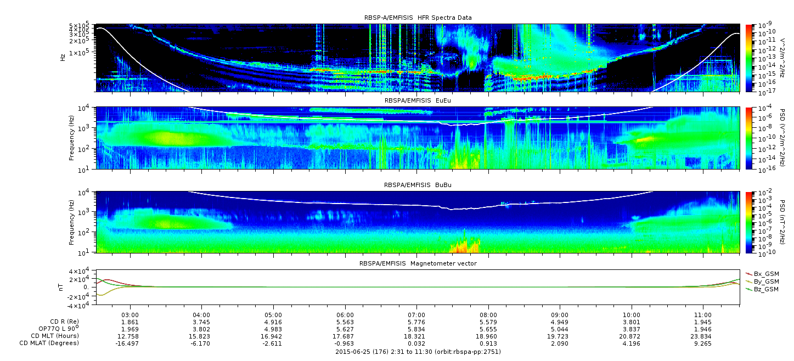Click the 06:00 time axis tick label

(345, 315)
